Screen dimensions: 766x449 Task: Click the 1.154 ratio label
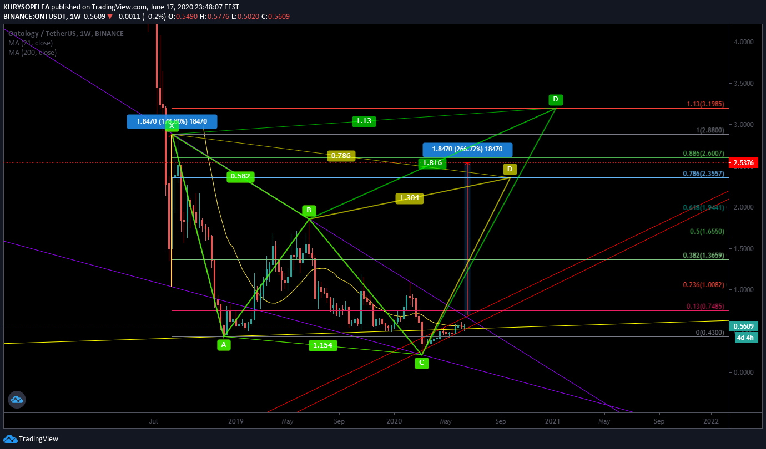click(x=323, y=345)
